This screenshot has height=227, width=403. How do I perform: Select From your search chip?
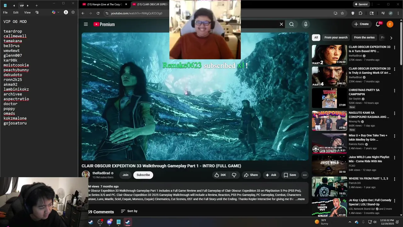(x=336, y=38)
